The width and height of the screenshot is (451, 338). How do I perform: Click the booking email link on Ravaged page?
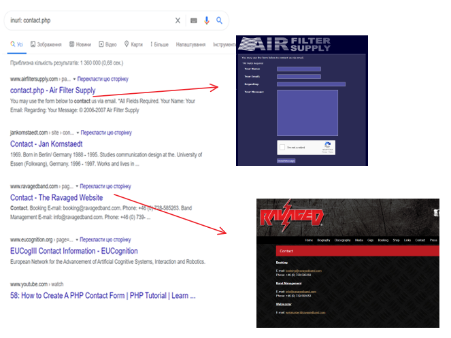point(303,271)
